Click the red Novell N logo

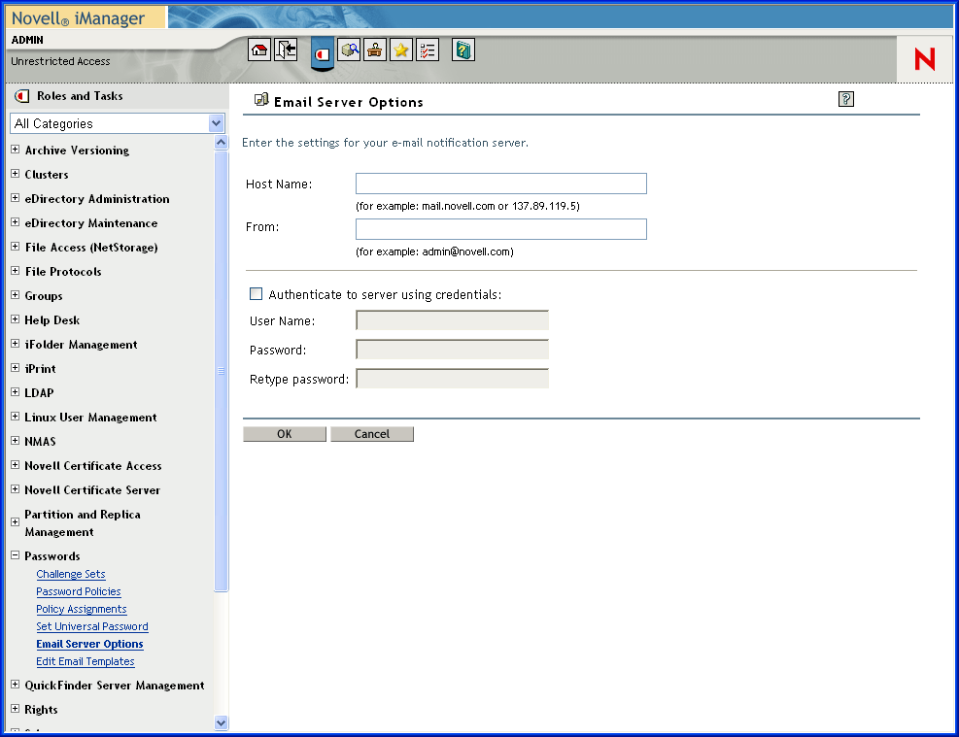tap(923, 58)
